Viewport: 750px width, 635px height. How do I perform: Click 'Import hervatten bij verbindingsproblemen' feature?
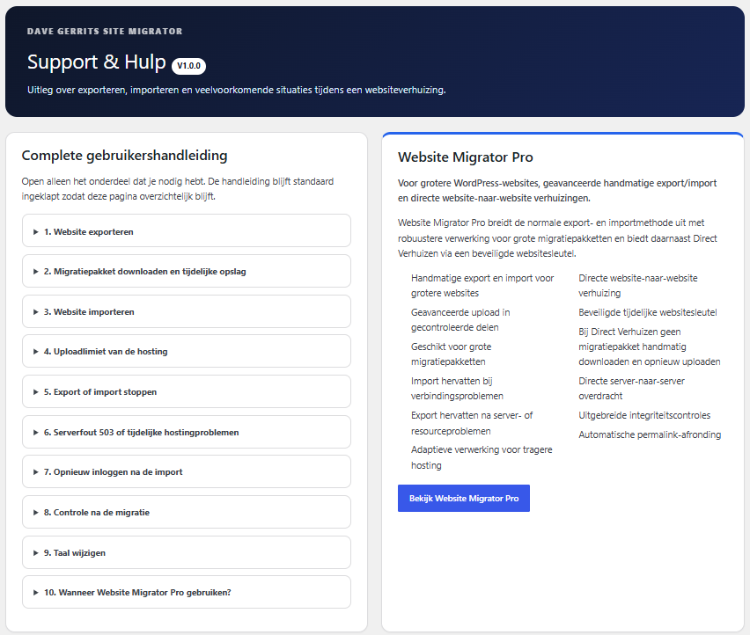[457, 389]
